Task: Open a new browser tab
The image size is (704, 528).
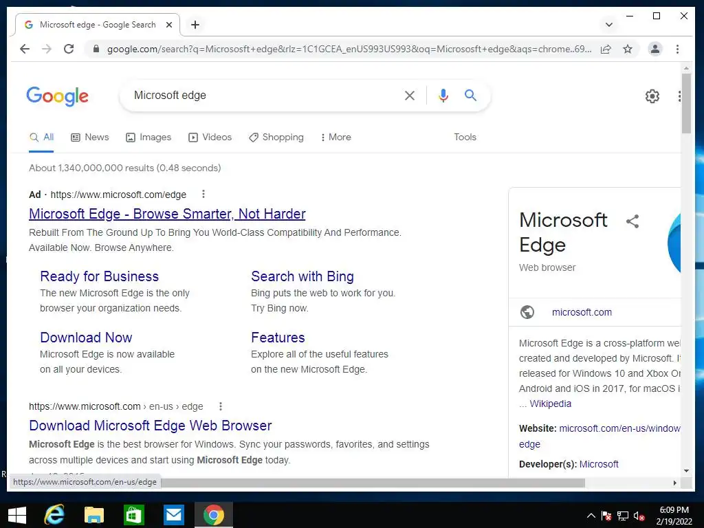Action: pyautogui.click(x=195, y=25)
